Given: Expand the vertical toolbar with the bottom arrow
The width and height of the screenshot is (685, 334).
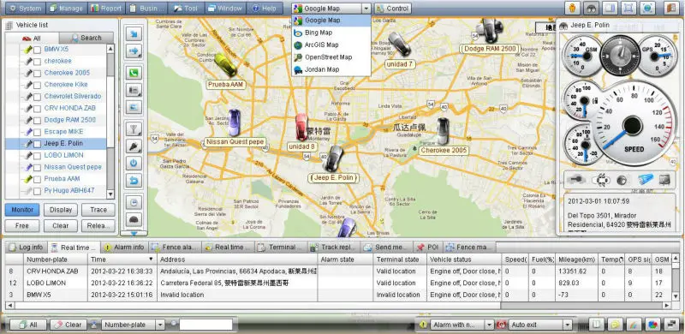Looking at the screenshot, I should (134, 233).
